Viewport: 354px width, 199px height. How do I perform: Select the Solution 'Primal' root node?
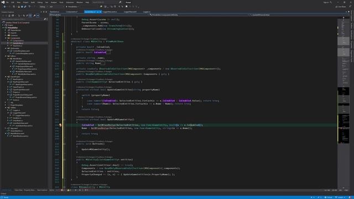[17, 23]
